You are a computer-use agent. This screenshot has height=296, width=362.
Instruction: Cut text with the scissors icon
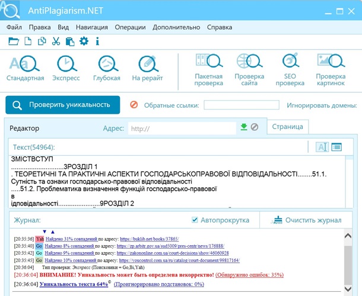coord(56,41)
